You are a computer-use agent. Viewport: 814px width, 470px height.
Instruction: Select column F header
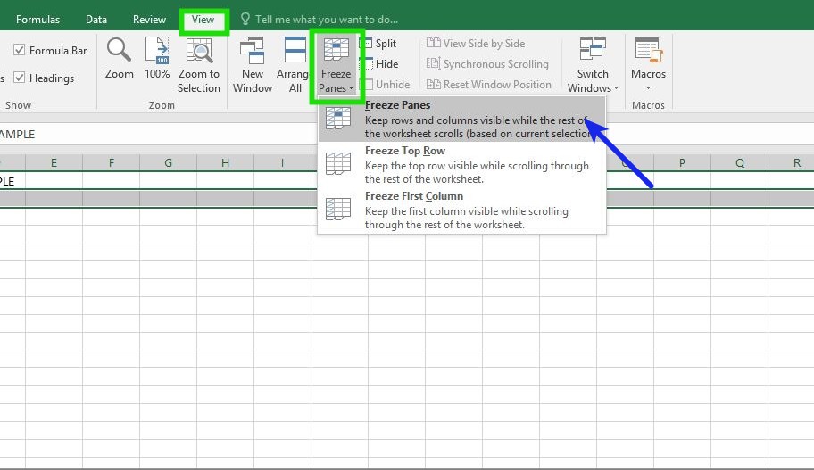pos(111,163)
